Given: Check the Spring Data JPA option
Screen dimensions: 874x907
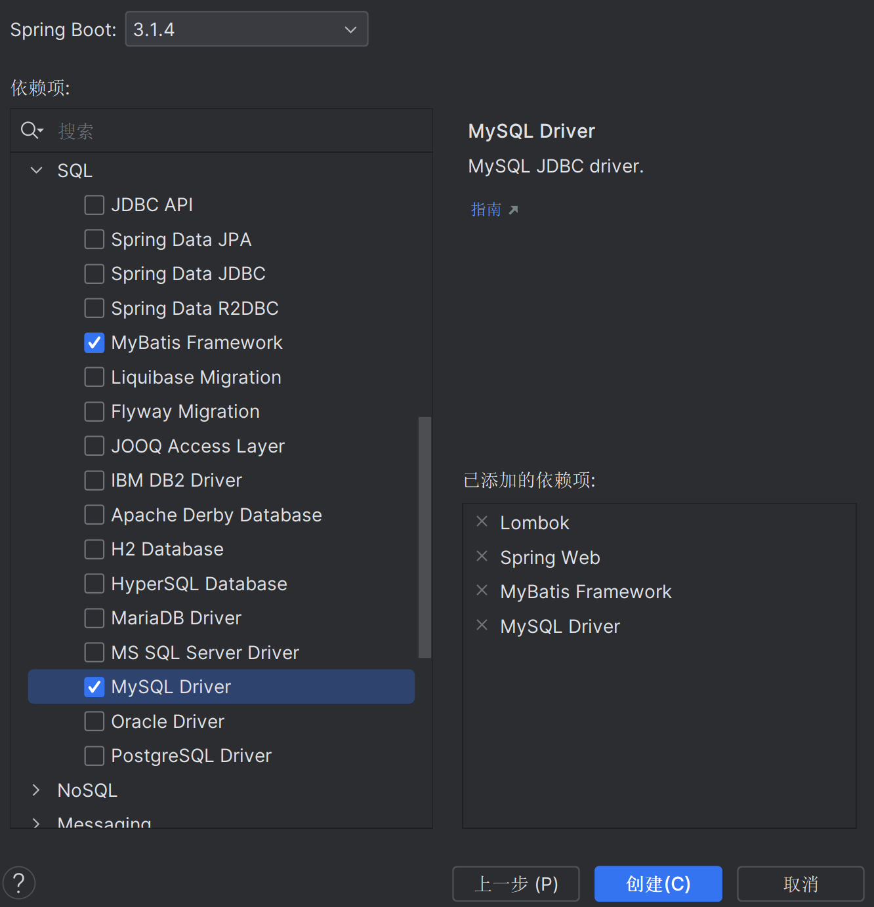Looking at the screenshot, I should pyautogui.click(x=94, y=239).
